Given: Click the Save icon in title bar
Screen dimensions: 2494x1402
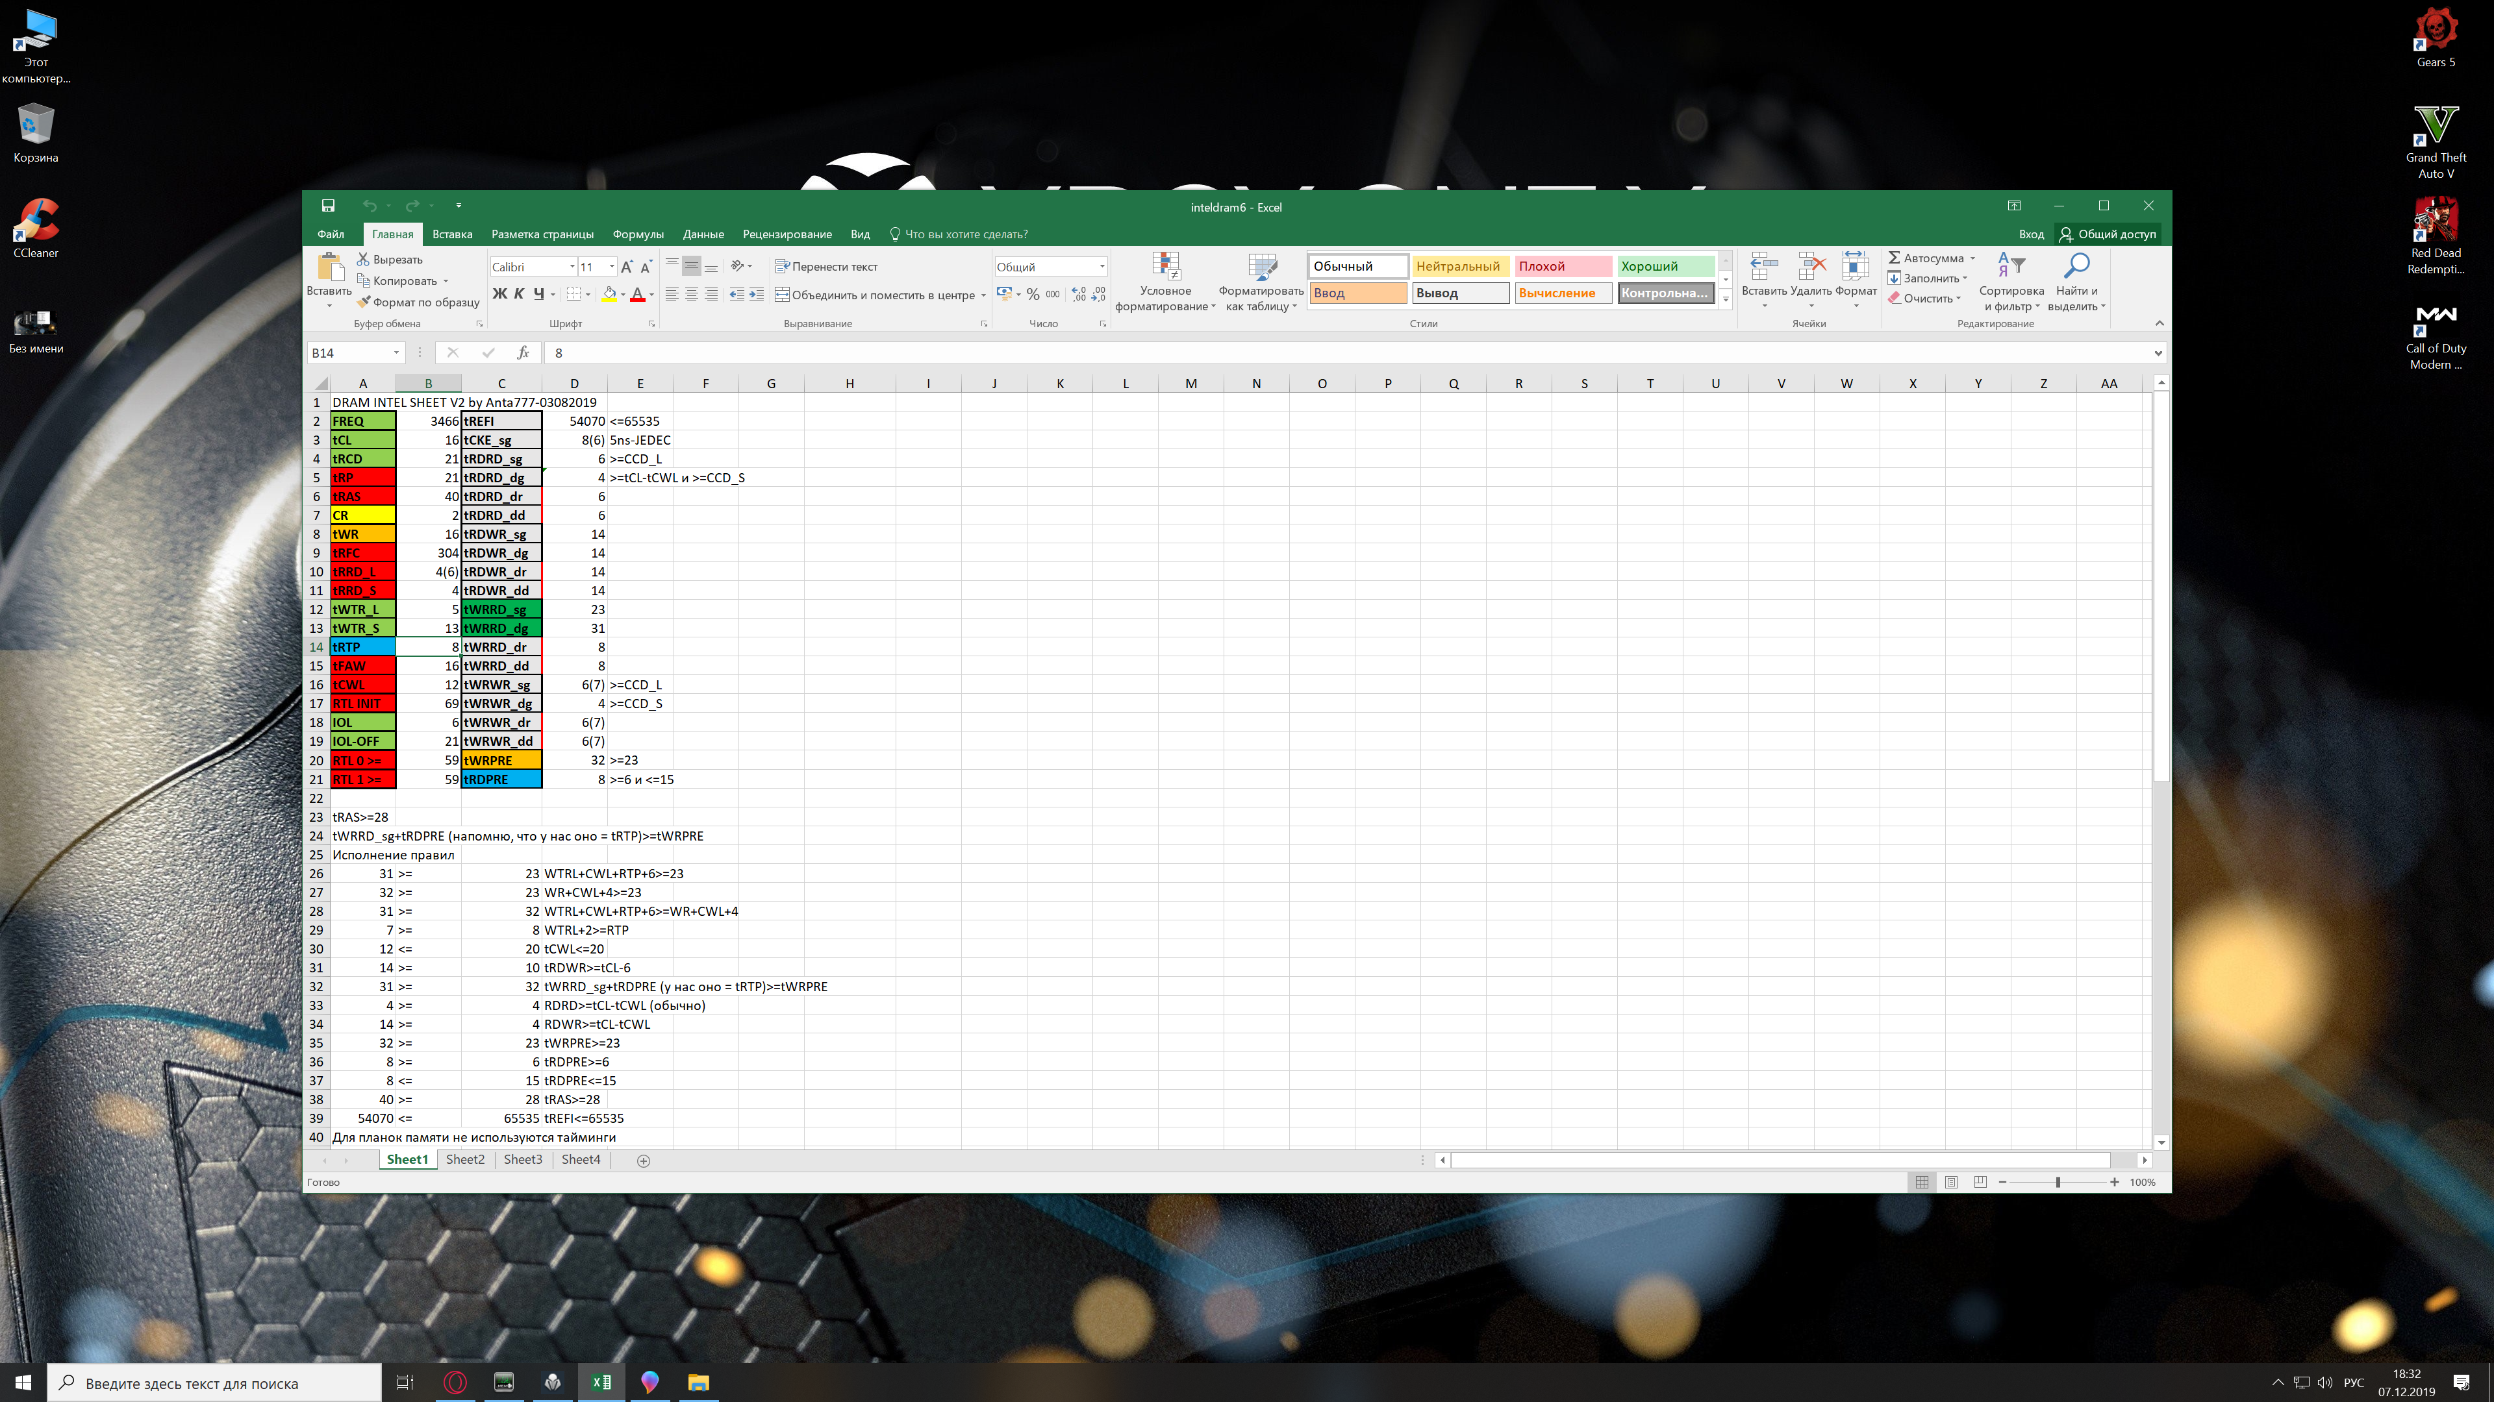Looking at the screenshot, I should (x=328, y=205).
